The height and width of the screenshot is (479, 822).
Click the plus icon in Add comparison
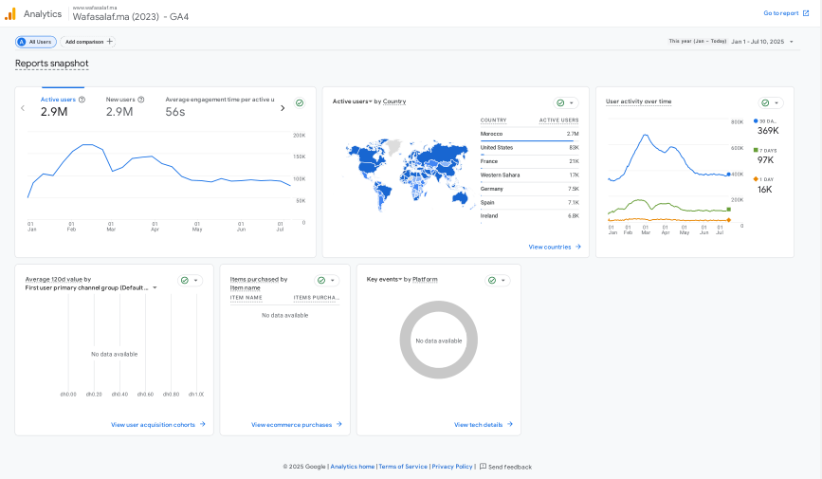[110, 42]
